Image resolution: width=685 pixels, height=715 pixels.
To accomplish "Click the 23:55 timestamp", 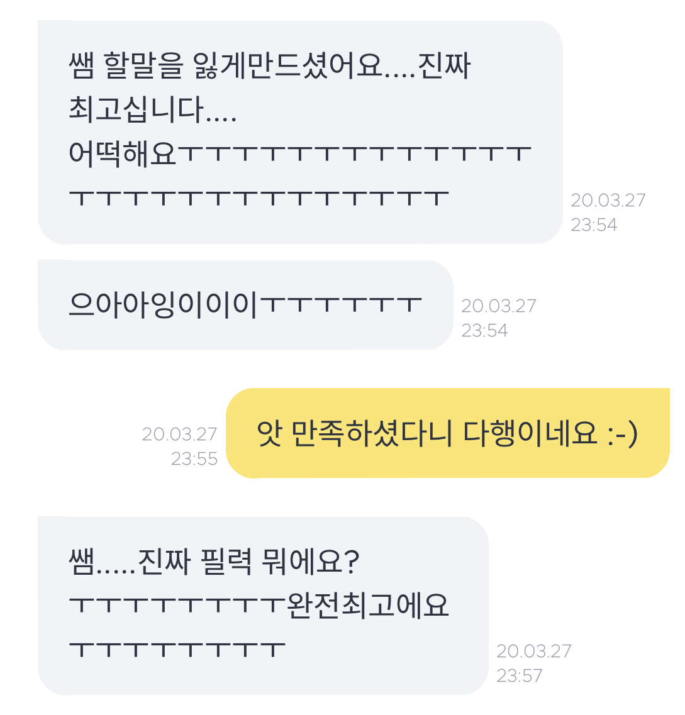I will (194, 459).
